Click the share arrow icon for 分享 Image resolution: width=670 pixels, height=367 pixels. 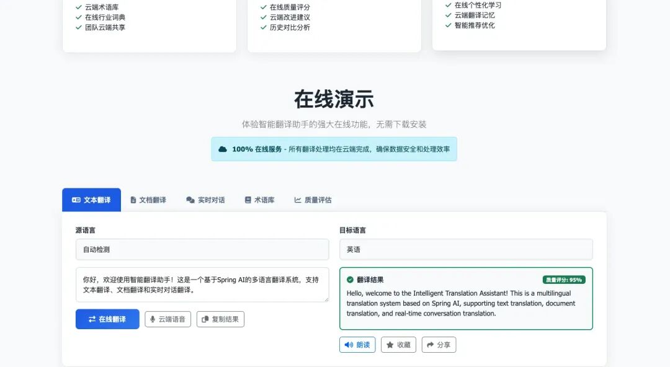pyautogui.click(x=429, y=345)
